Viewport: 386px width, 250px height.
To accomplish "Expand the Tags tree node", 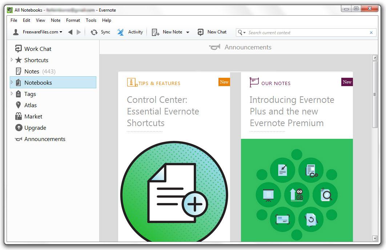I will (12, 93).
